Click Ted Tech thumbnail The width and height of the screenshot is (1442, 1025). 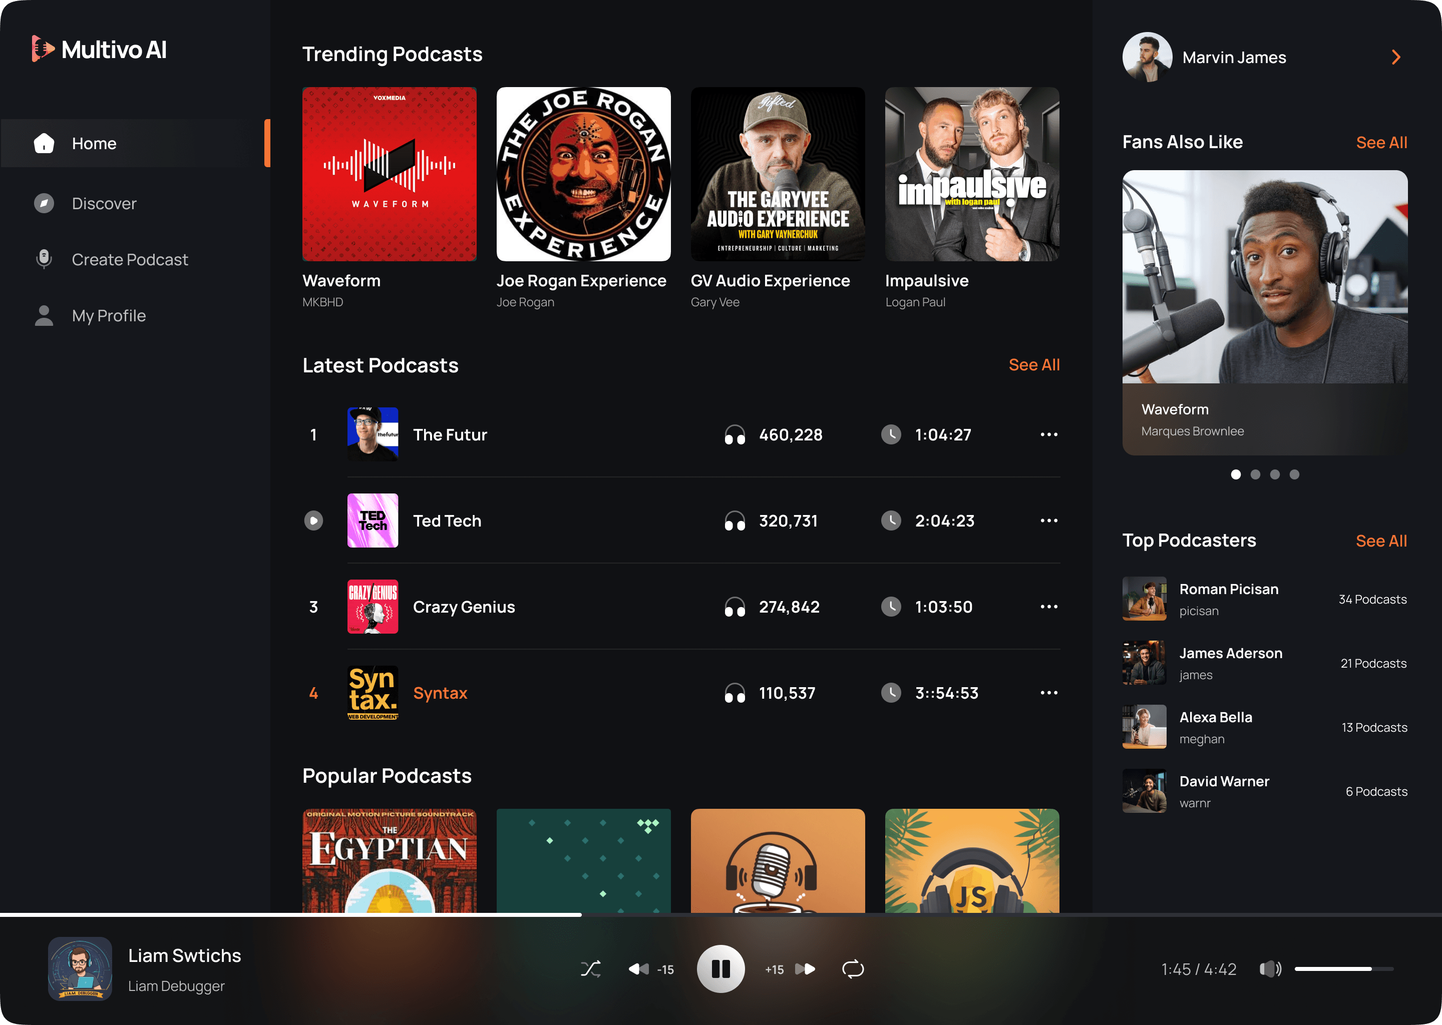(373, 521)
